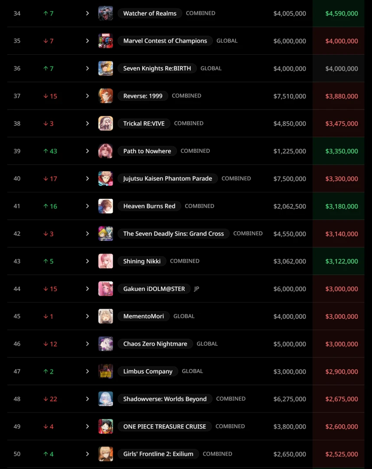The height and width of the screenshot is (469, 372).
Task: Open the Marvel Contest of Champions icon
Action: (105, 41)
